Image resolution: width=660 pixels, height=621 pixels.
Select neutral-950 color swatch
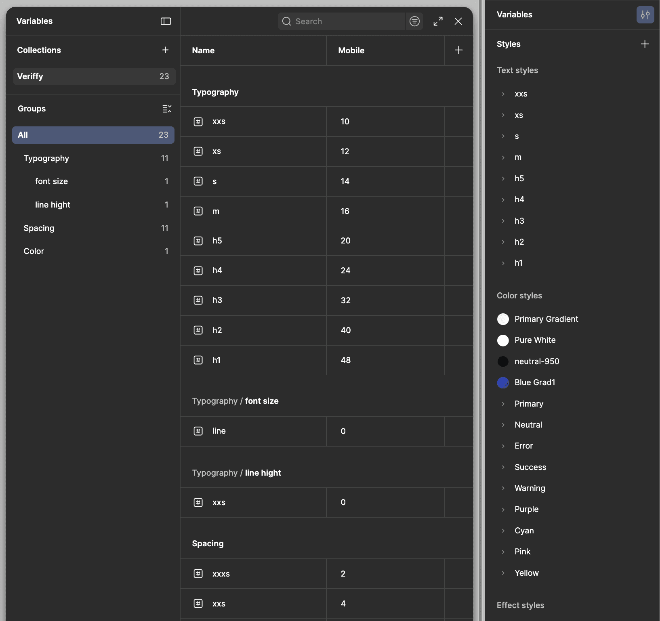pos(503,361)
